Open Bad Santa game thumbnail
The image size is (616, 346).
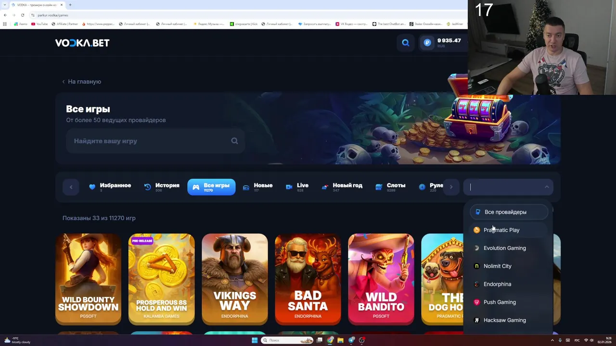308,279
